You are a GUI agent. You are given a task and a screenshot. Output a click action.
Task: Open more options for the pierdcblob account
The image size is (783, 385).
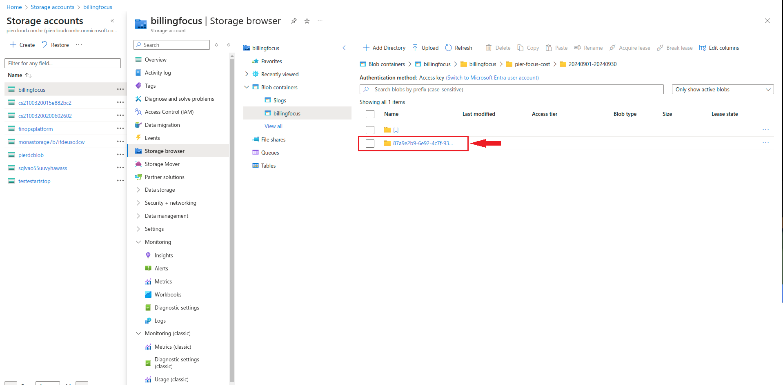coord(120,155)
